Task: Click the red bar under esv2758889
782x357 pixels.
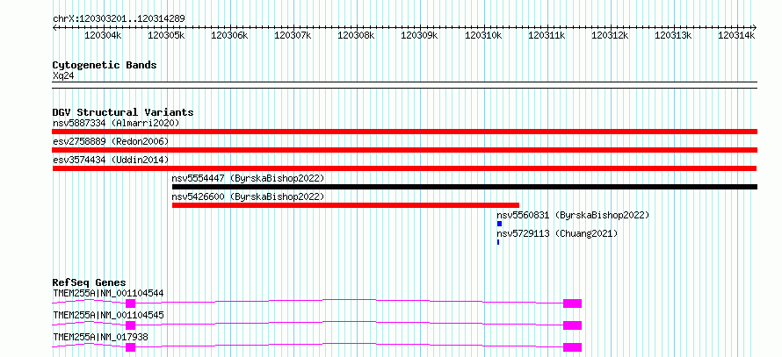Action: (x=404, y=150)
